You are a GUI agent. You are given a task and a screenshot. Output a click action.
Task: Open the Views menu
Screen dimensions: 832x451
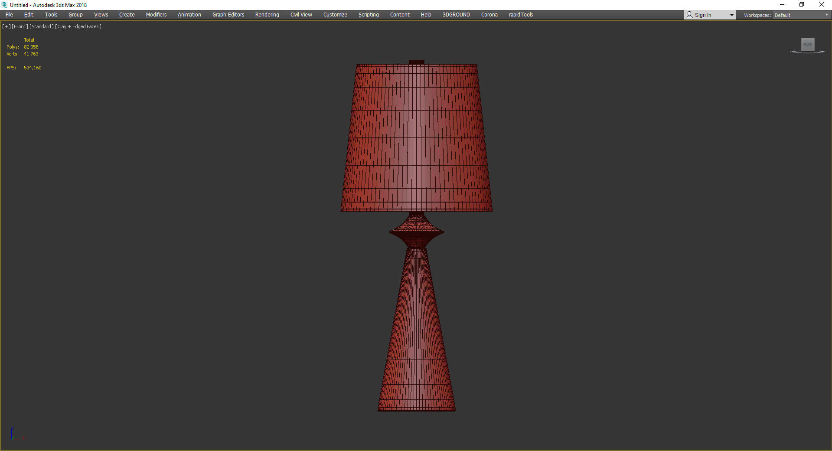click(x=101, y=15)
